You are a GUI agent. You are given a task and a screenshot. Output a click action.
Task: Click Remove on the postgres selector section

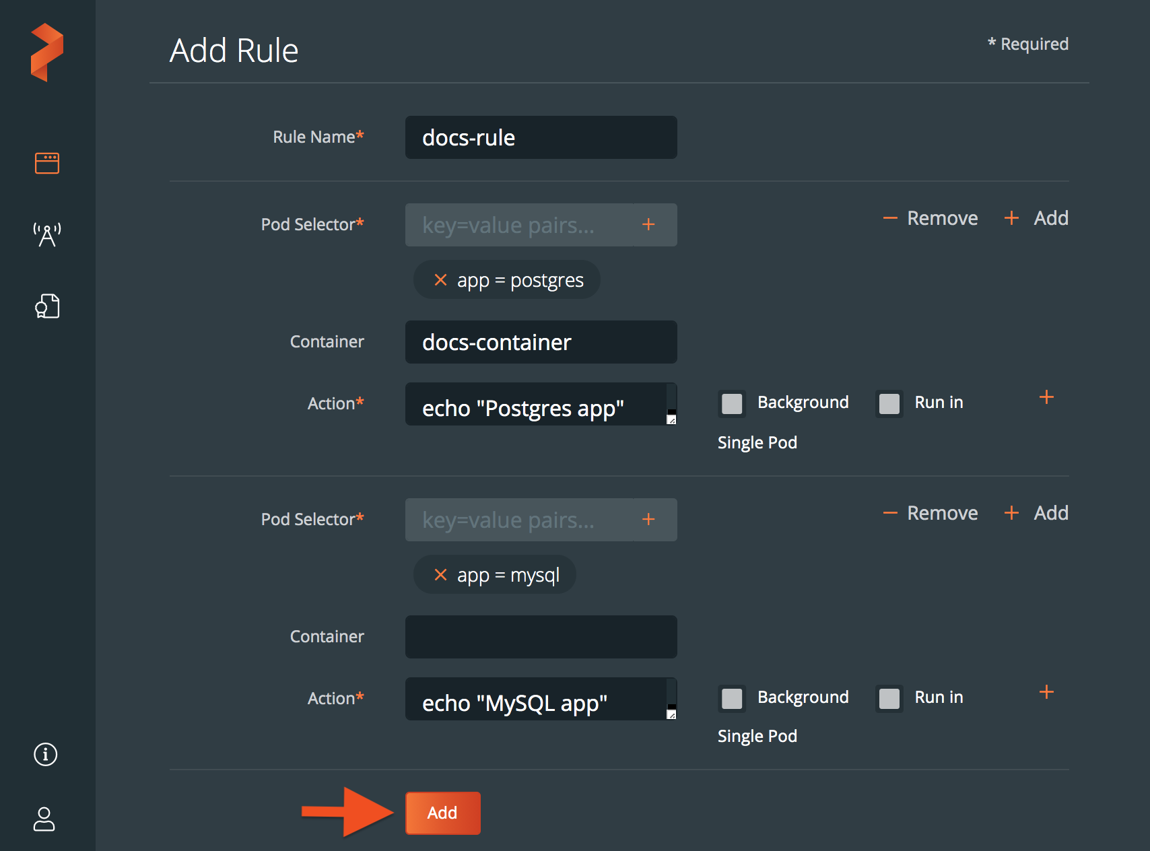(x=931, y=218)
